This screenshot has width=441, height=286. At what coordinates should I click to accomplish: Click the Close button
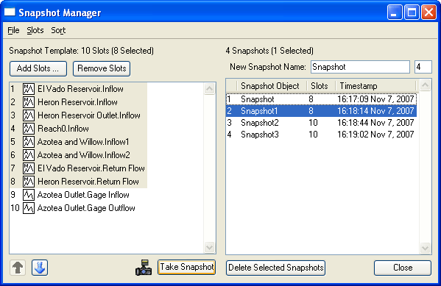point(403,268)
